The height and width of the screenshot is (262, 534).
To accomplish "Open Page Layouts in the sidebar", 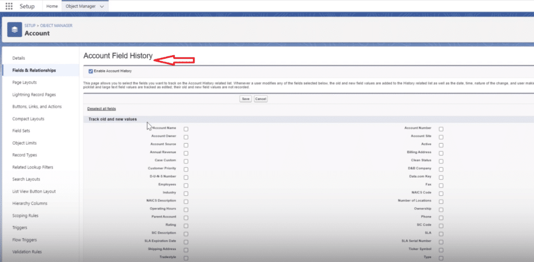I will tap(25, 82).
